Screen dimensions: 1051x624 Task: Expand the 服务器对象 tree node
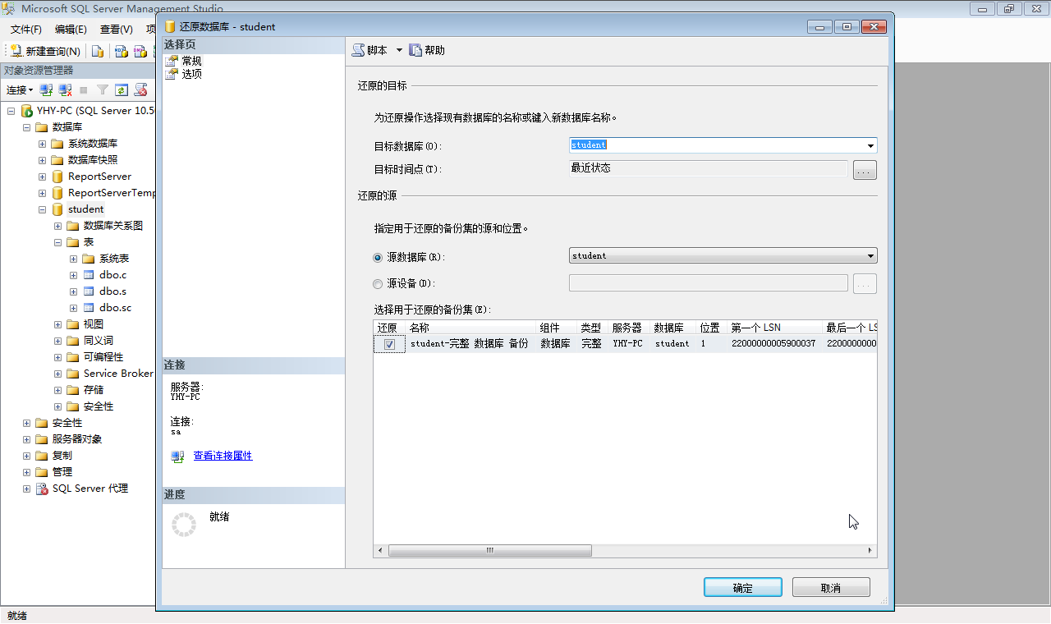pyautogui.click(x=27, y=439)
